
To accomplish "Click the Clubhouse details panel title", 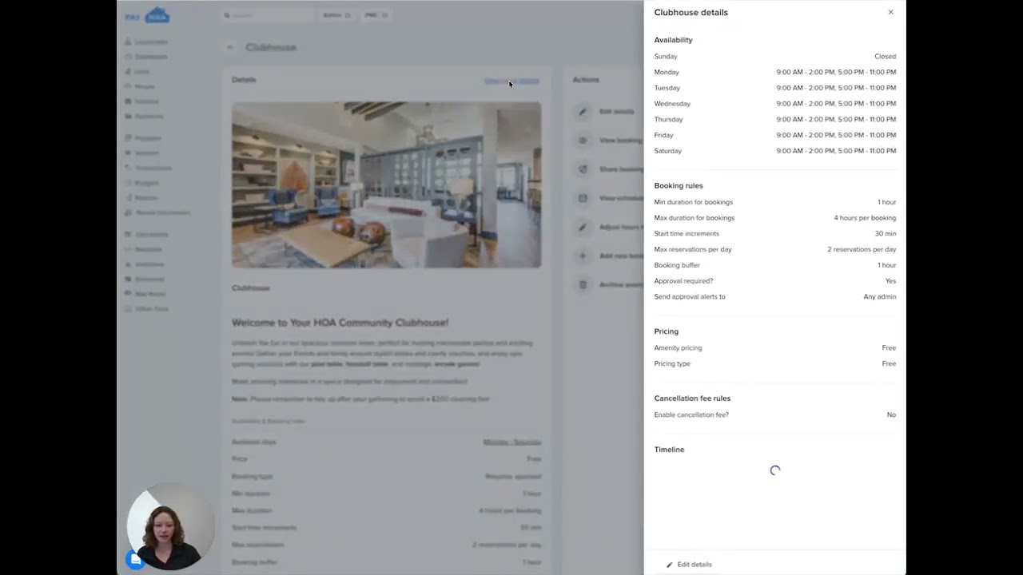I will [x=691, y=13].
